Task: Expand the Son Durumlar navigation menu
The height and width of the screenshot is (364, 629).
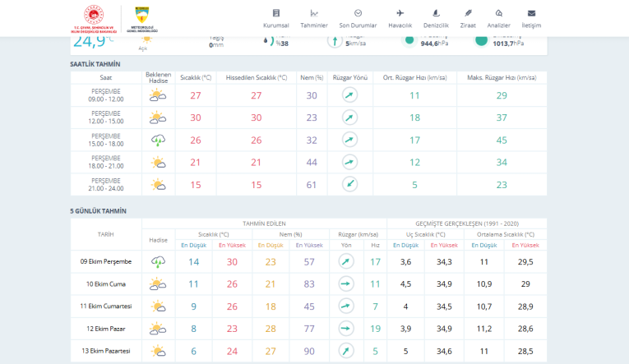Action: tap(358, 18)
